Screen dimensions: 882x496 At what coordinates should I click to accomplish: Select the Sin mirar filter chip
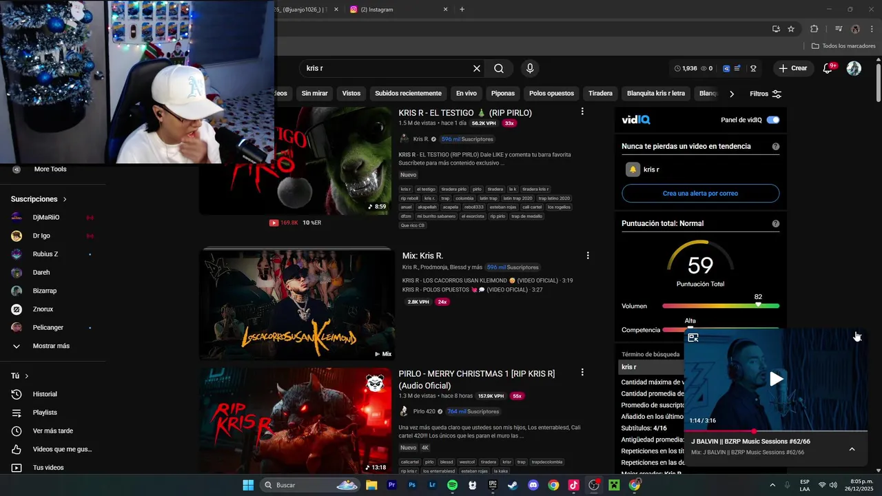coord(314,94)
